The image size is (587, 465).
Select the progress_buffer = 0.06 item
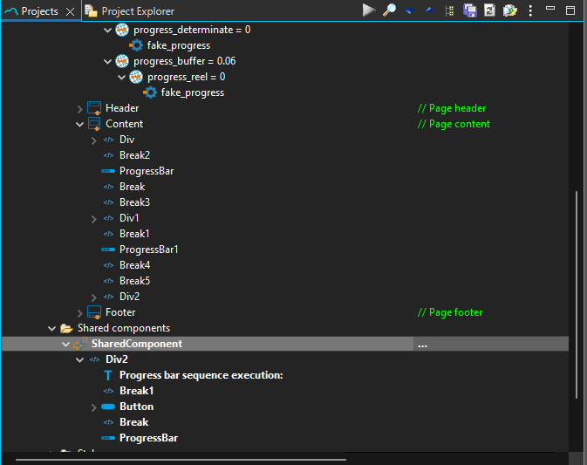pos(184,61)
